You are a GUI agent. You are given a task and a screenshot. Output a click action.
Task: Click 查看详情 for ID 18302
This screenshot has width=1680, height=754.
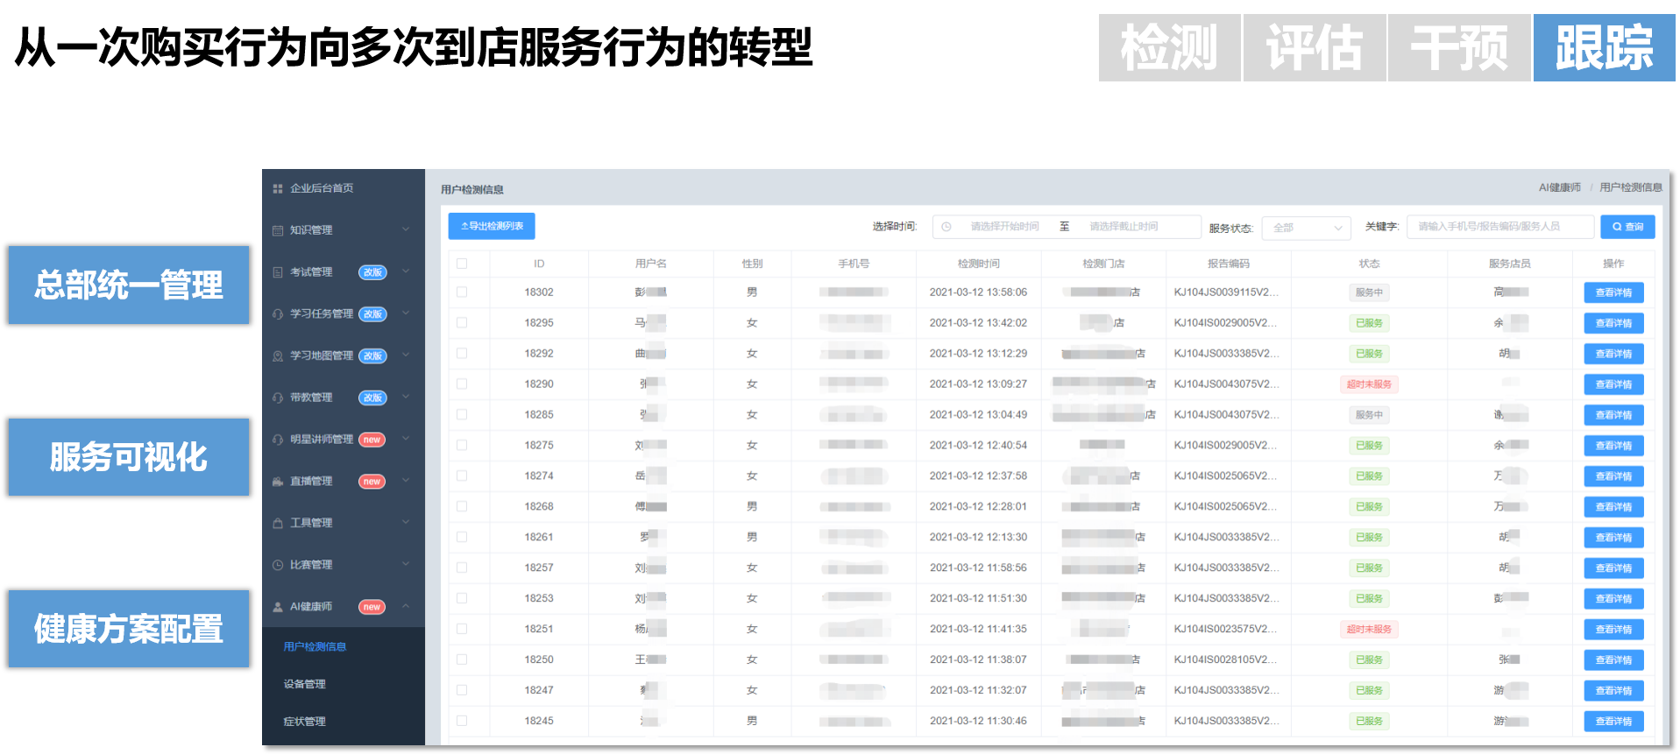coord(1613,292)
